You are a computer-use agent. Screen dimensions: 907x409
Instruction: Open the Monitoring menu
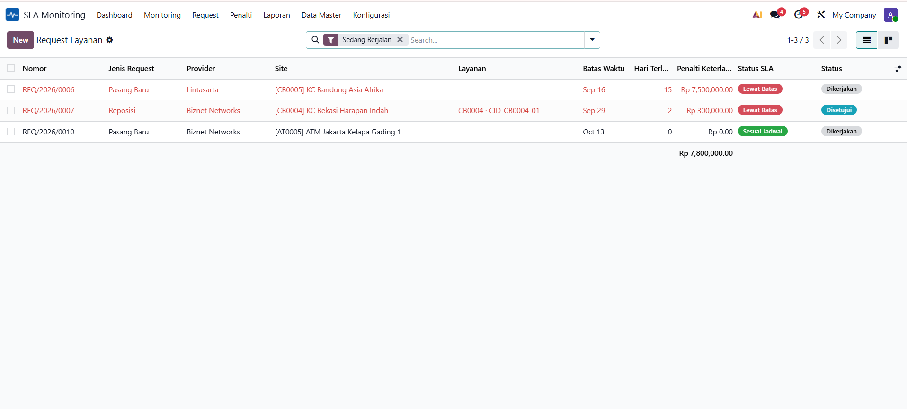click(x=162, y=15)
